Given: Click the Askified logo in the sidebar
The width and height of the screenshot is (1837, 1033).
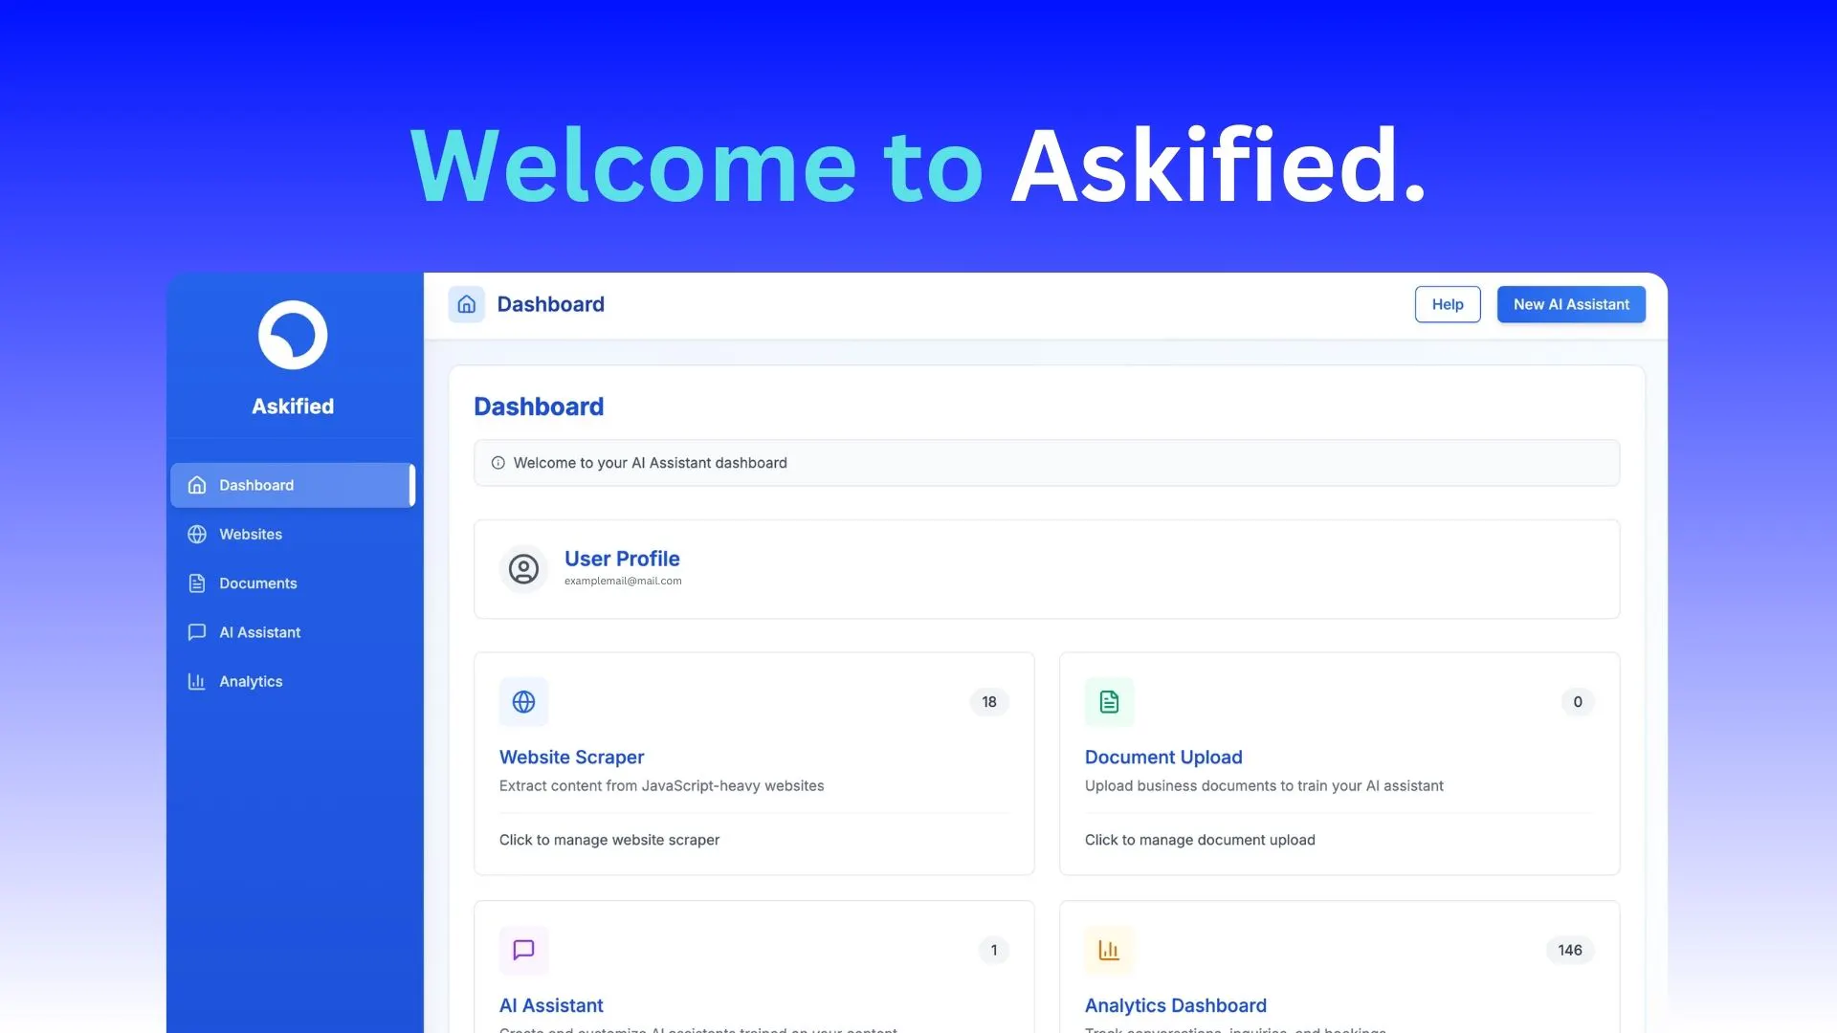Looking at the screenshot, I should click(293, 335).
